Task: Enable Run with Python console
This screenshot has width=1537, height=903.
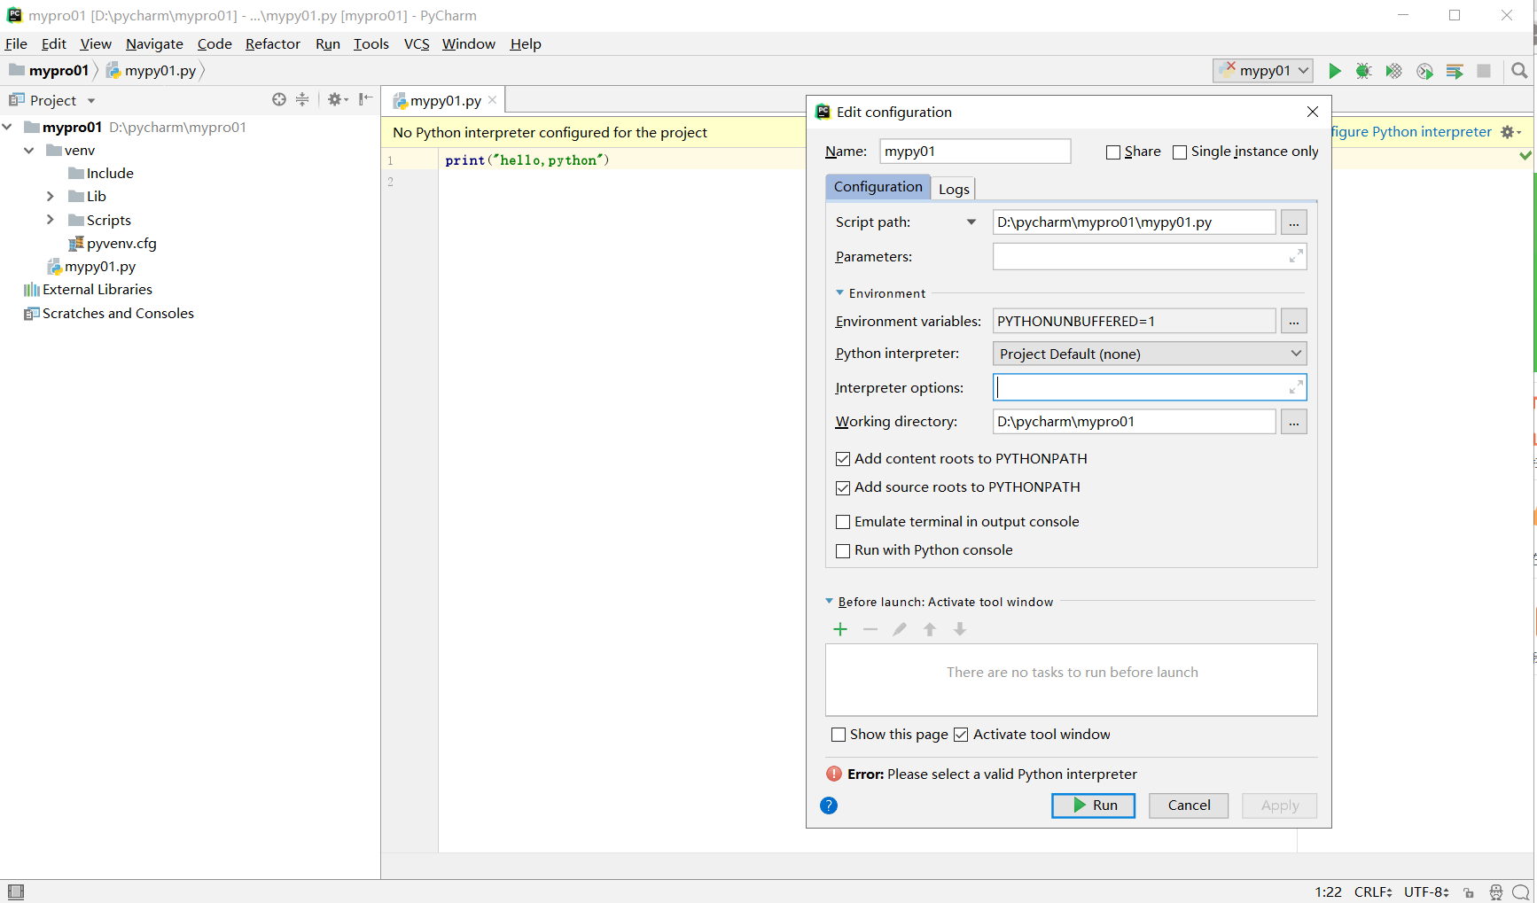Action: tap(843, 550)
